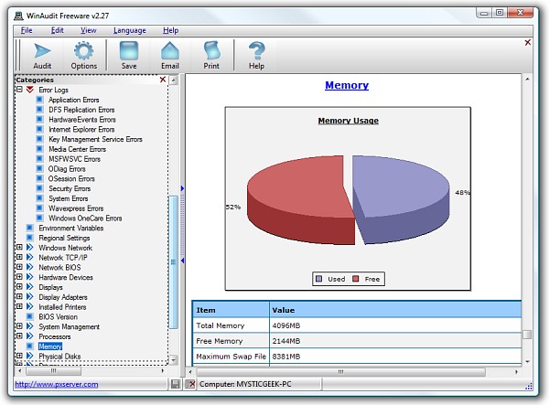Expand the Installed Printers node

[x=19, y=306]
